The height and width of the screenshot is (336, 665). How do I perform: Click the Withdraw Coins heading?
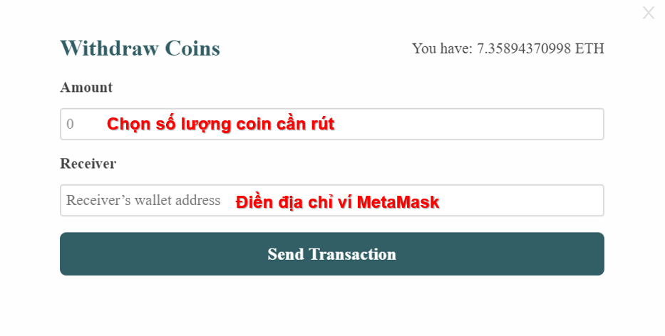[140, 48]
